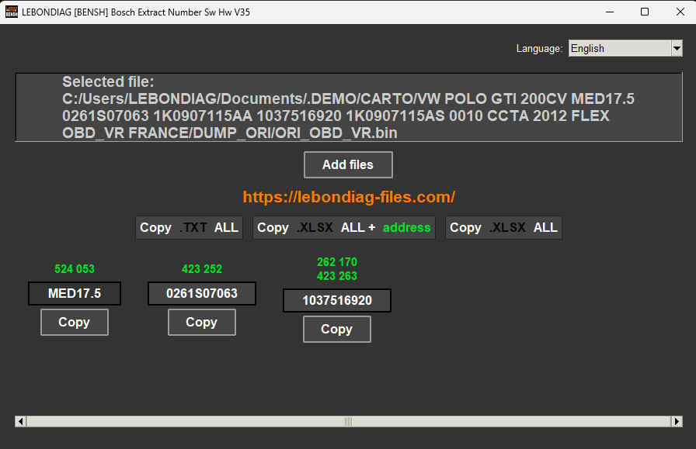Click the horizontal scrollbar right arrow
This screenshot has width=696, height=449.
tap(677, 421)
